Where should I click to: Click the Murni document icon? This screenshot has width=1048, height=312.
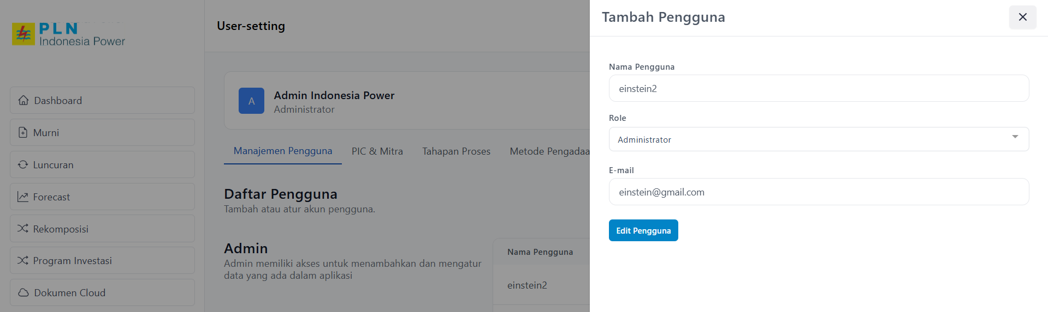(23, 133)
